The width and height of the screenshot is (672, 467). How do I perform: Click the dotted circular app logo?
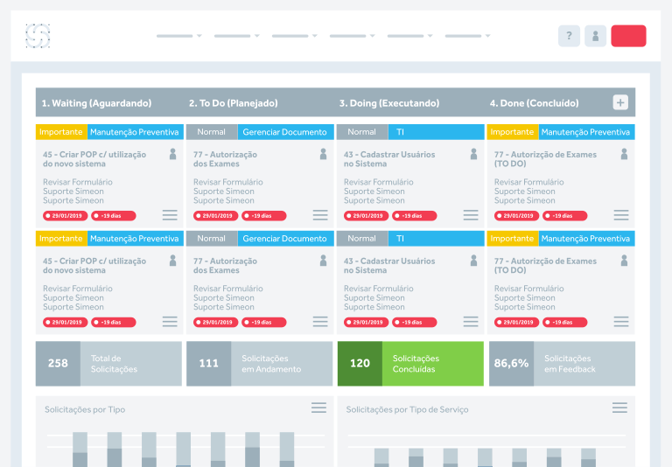(38, 36)
